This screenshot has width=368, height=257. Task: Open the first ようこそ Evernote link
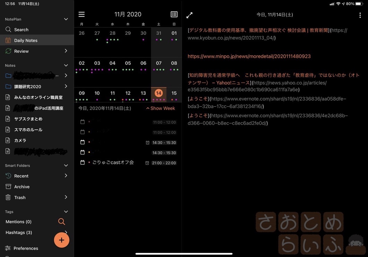[198, 99]
